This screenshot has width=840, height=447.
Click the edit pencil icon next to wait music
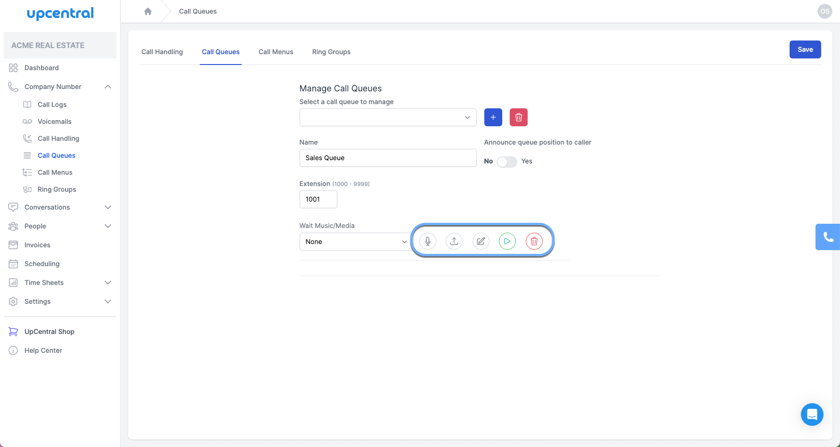[481, 241]
